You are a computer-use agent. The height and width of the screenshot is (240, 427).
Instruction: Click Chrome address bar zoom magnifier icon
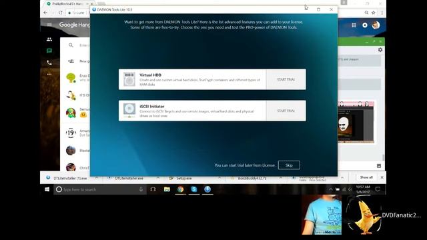click(366, 13)
